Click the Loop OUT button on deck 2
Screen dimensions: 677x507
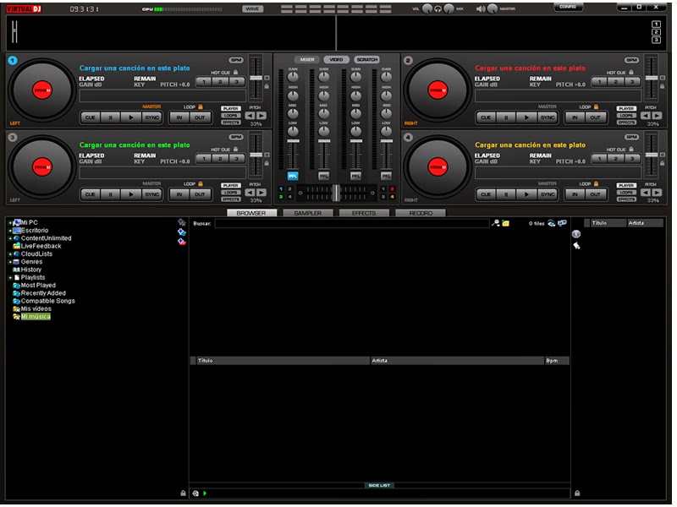click(596, 117)
